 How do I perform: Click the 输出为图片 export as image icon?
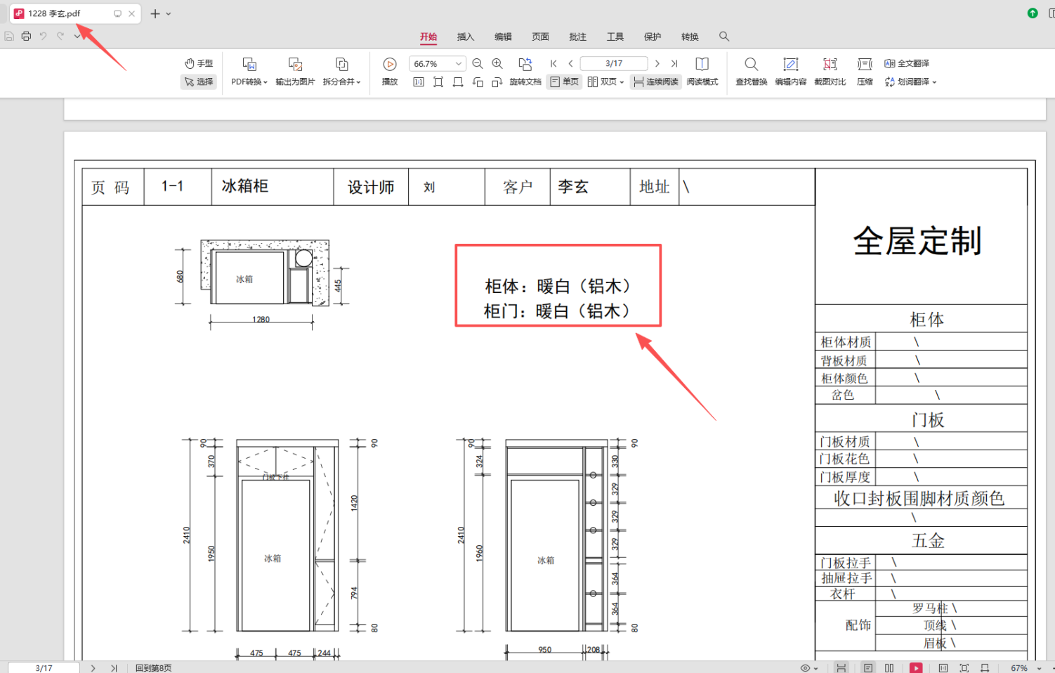pos(295,65)
